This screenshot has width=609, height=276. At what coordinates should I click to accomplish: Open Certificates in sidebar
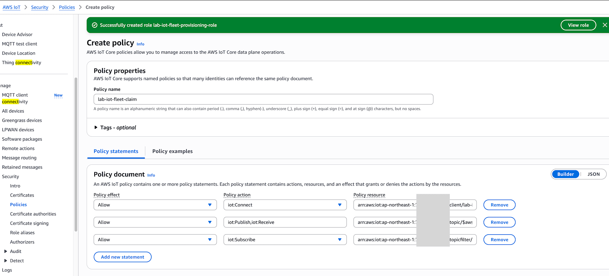[22, 195]
